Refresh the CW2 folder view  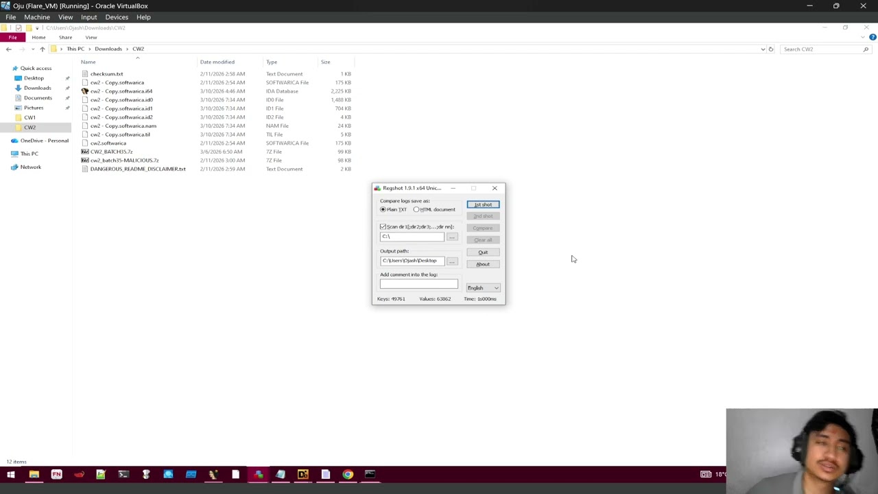[x=771, y=49]
